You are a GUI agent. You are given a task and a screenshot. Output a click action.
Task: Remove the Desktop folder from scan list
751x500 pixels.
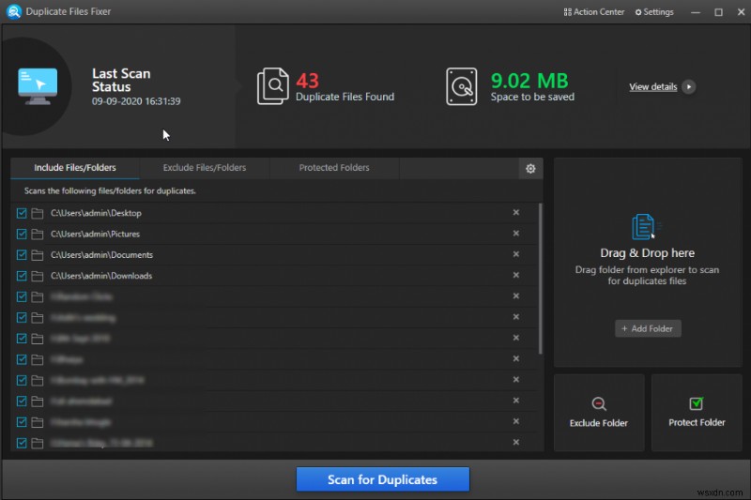515,212
